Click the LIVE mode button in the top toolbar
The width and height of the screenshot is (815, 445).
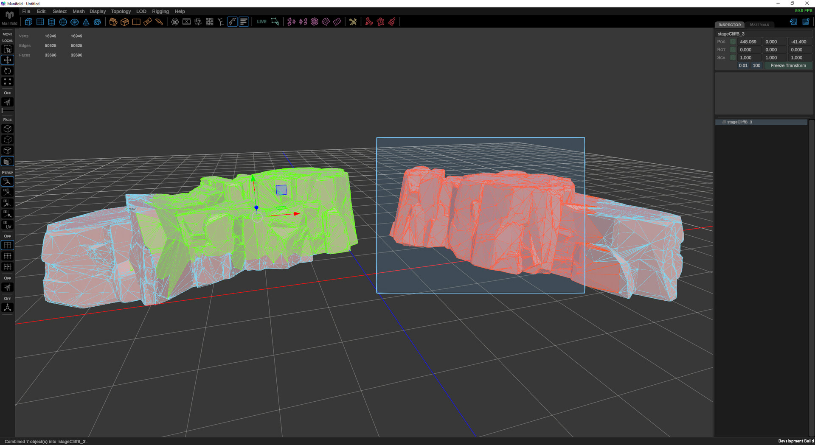(x=261, y=22)
